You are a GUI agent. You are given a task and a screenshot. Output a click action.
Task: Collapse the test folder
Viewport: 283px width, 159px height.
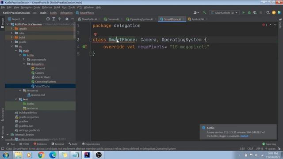tap(16, 99)
